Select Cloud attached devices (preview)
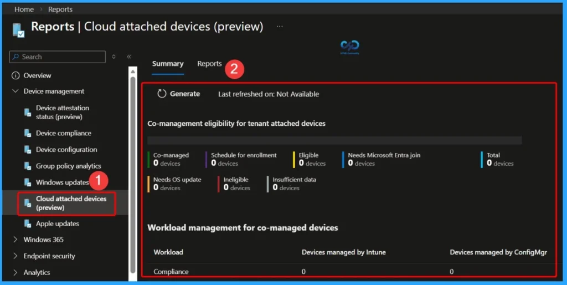 pyautogui.click(x=71, y=203)
